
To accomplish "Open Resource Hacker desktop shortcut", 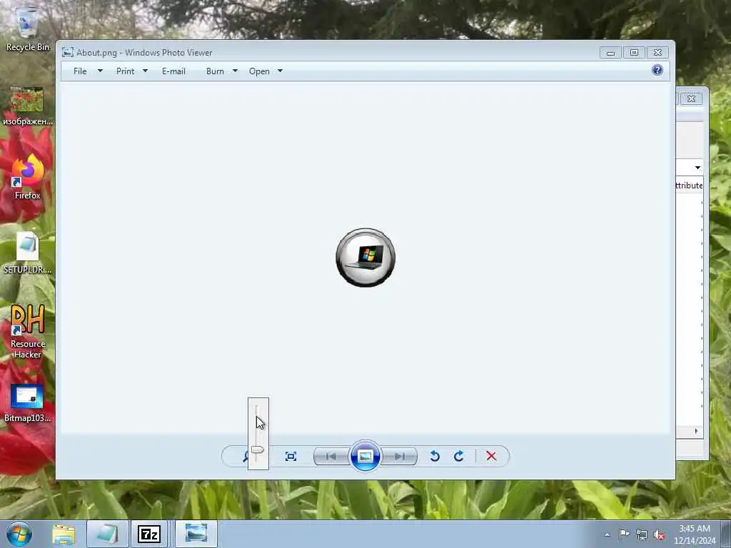I will (28, 331).
